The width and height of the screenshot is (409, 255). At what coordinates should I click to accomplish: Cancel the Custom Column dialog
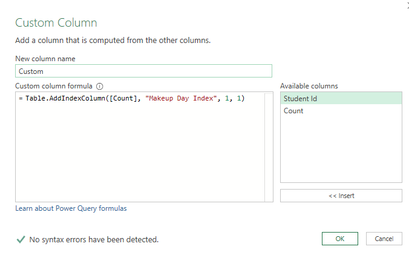(384, 239)
